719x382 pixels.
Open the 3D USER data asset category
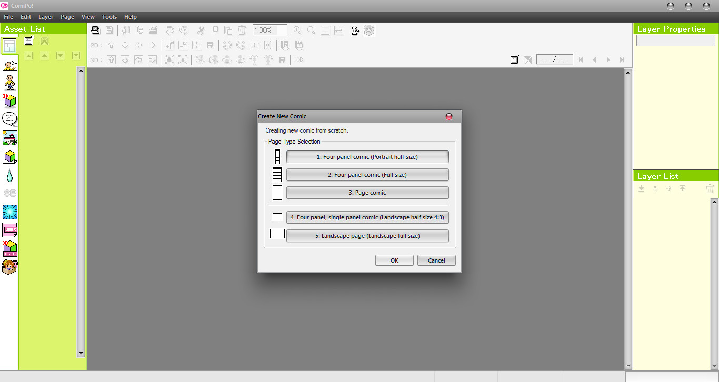pos(9,248)
